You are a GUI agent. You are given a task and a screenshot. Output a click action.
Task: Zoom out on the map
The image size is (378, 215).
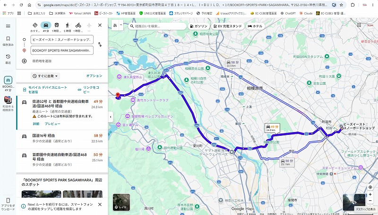370,201
